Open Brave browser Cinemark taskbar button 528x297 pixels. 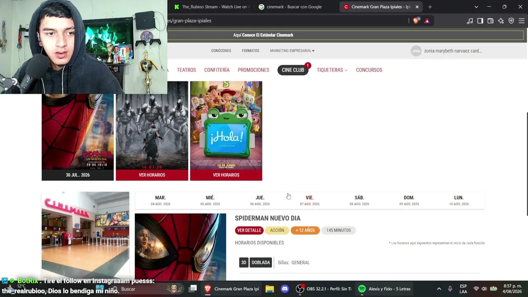[232, 289]
